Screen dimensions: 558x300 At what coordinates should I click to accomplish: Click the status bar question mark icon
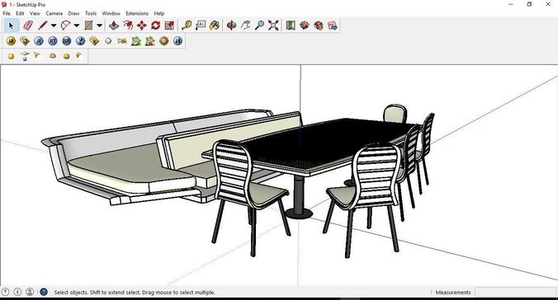click(x=5, y=292)
